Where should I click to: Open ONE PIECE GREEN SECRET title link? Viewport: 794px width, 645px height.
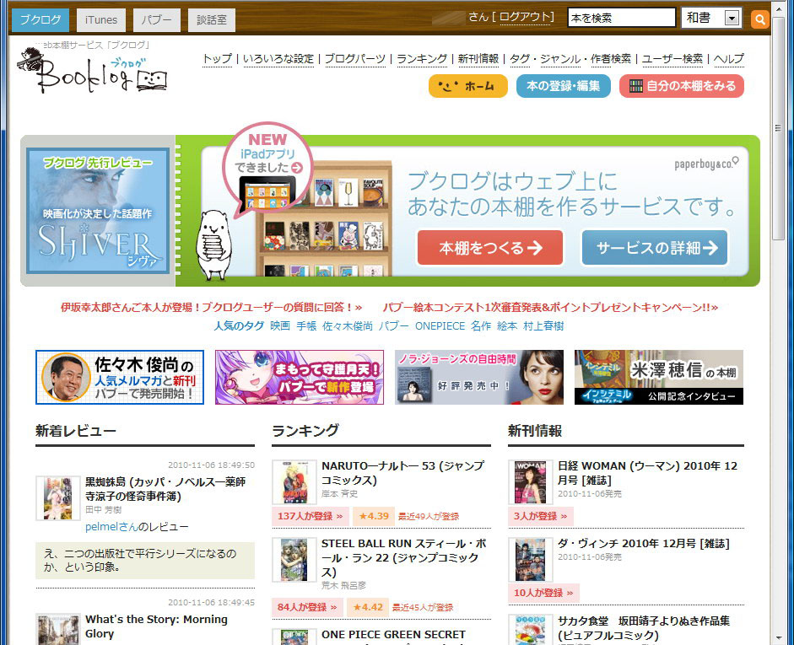[393, 634]
